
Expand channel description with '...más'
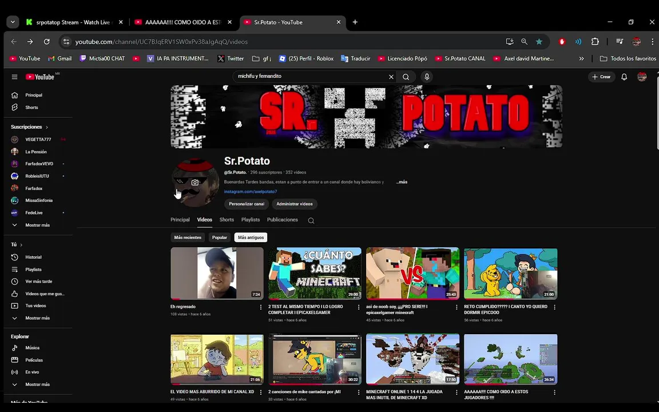point(402,182)
